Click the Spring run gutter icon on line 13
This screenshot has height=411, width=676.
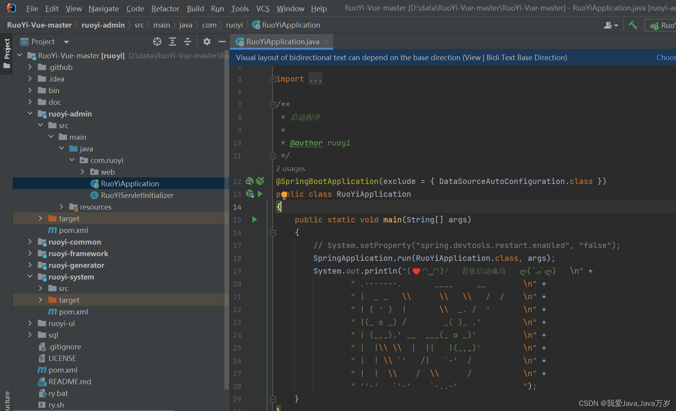[x=250, y=194]
